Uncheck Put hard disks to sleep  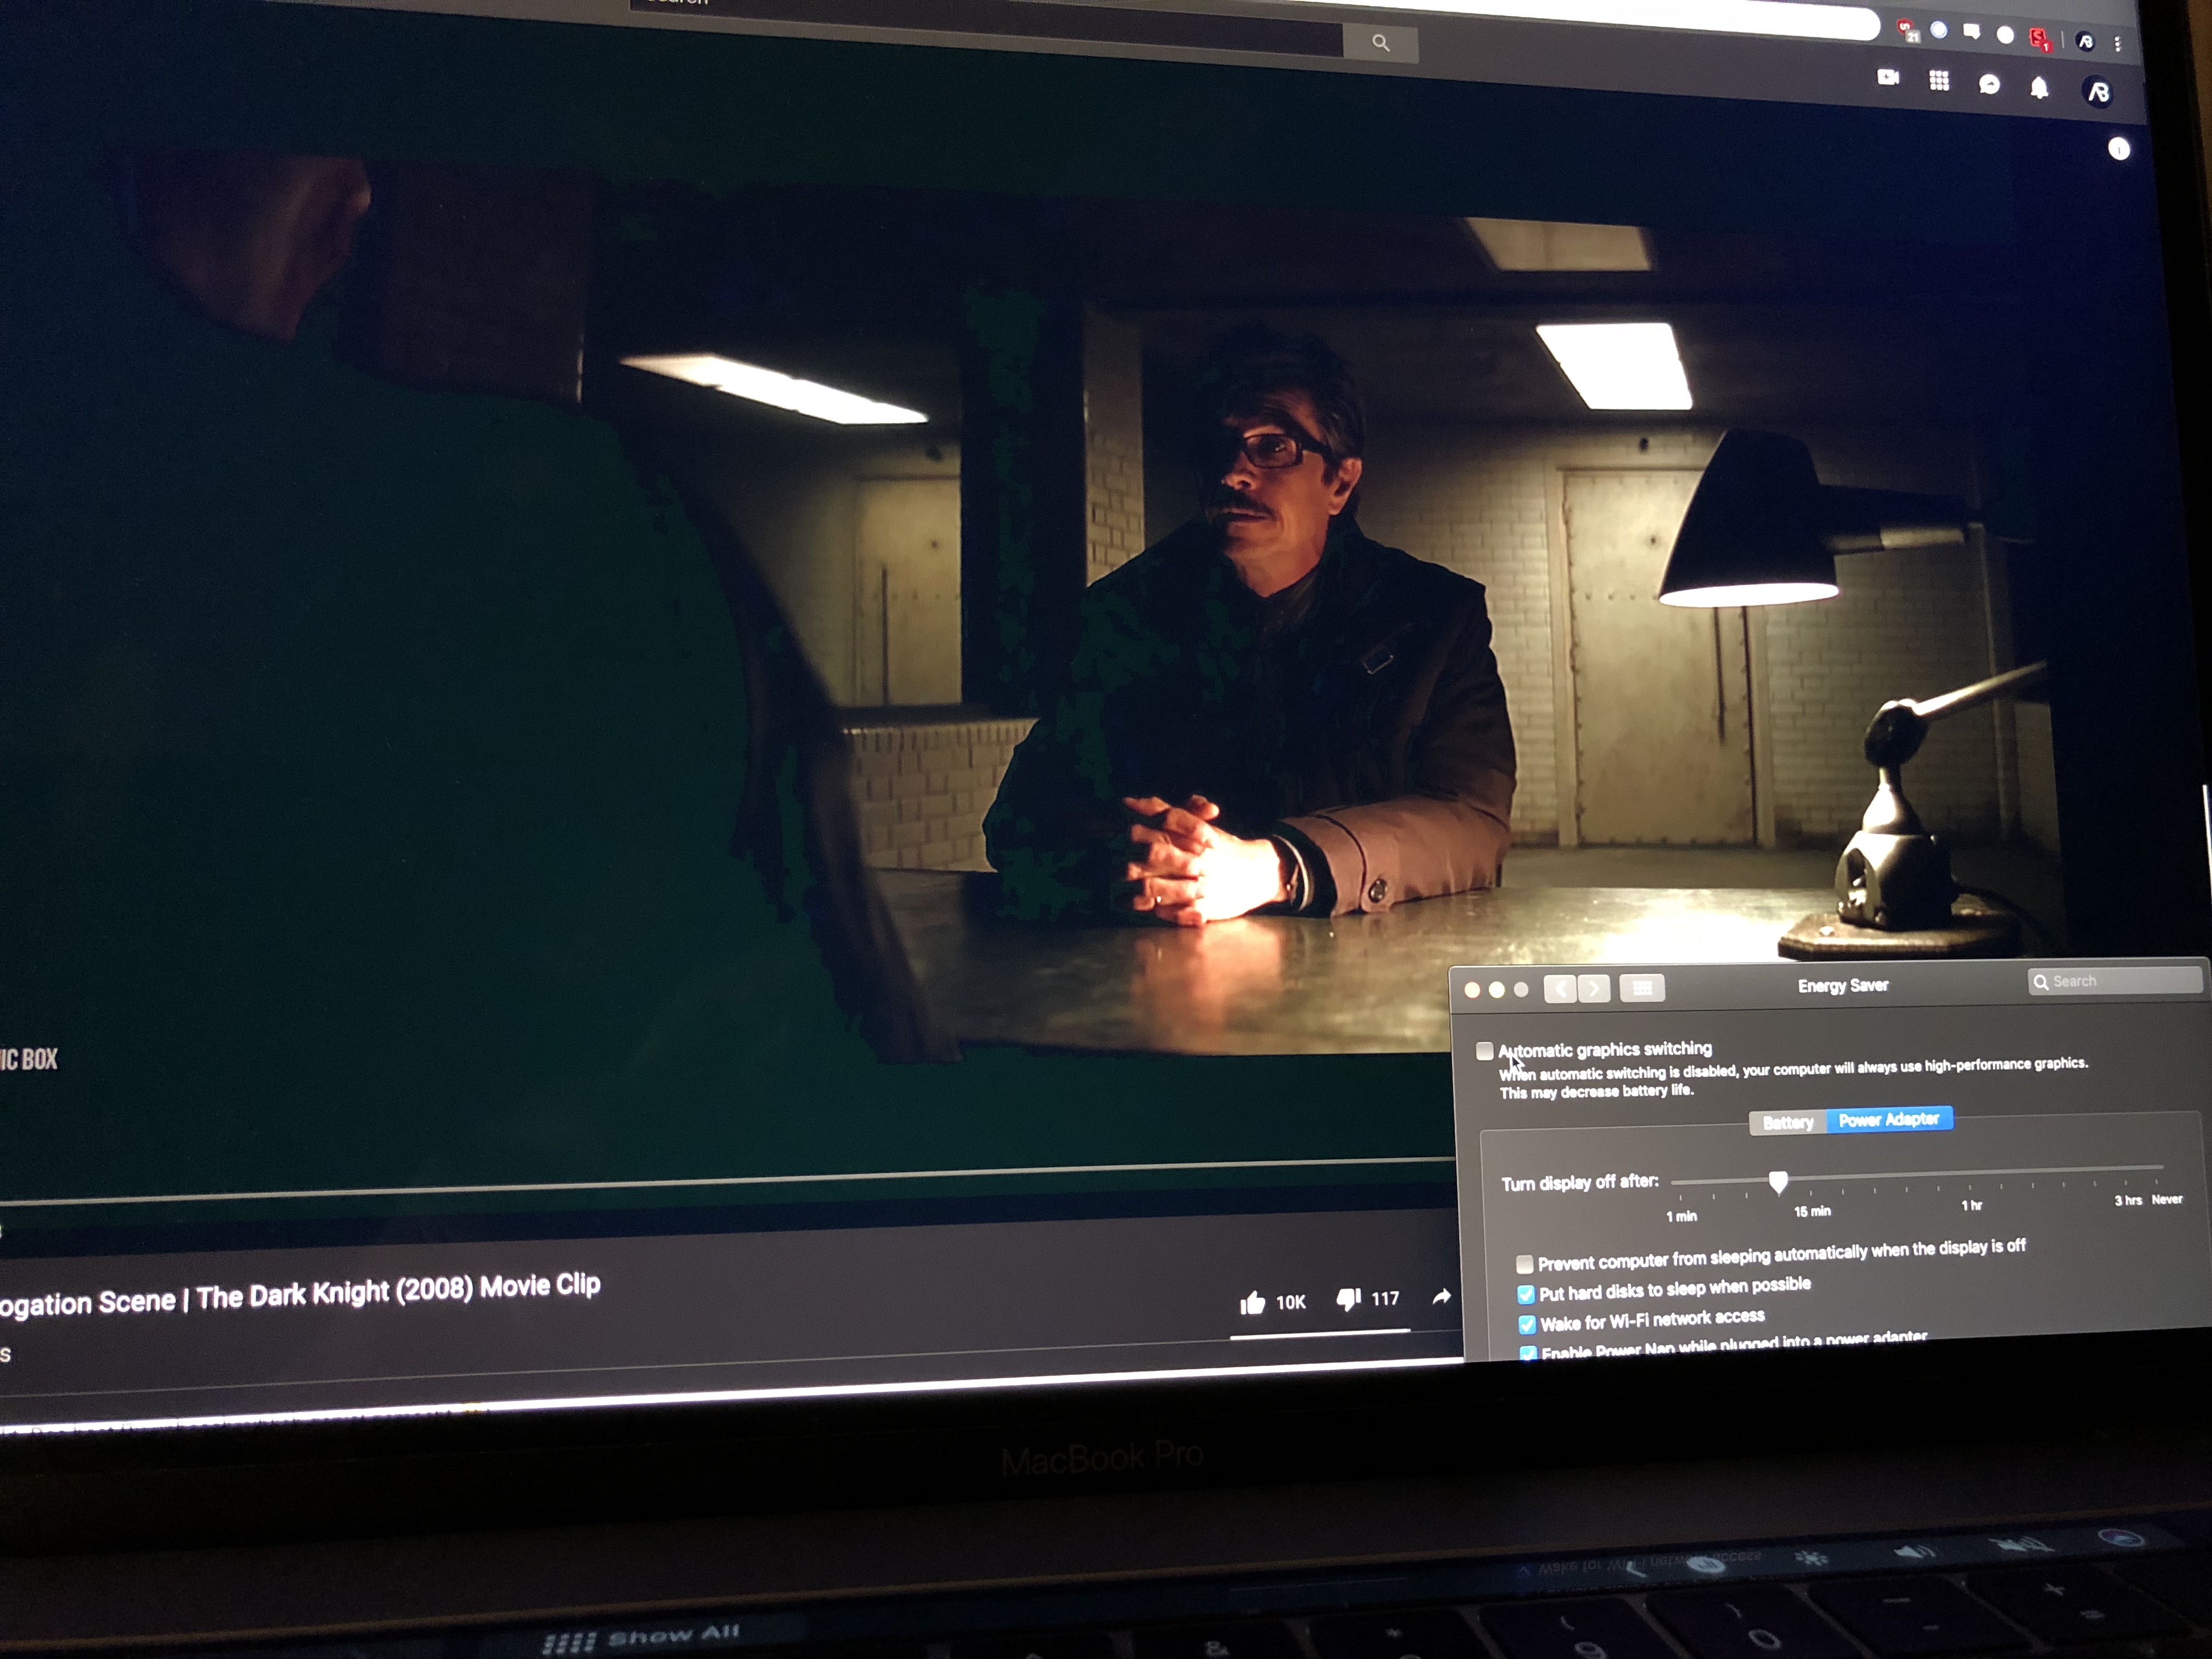(1526, 1295)
